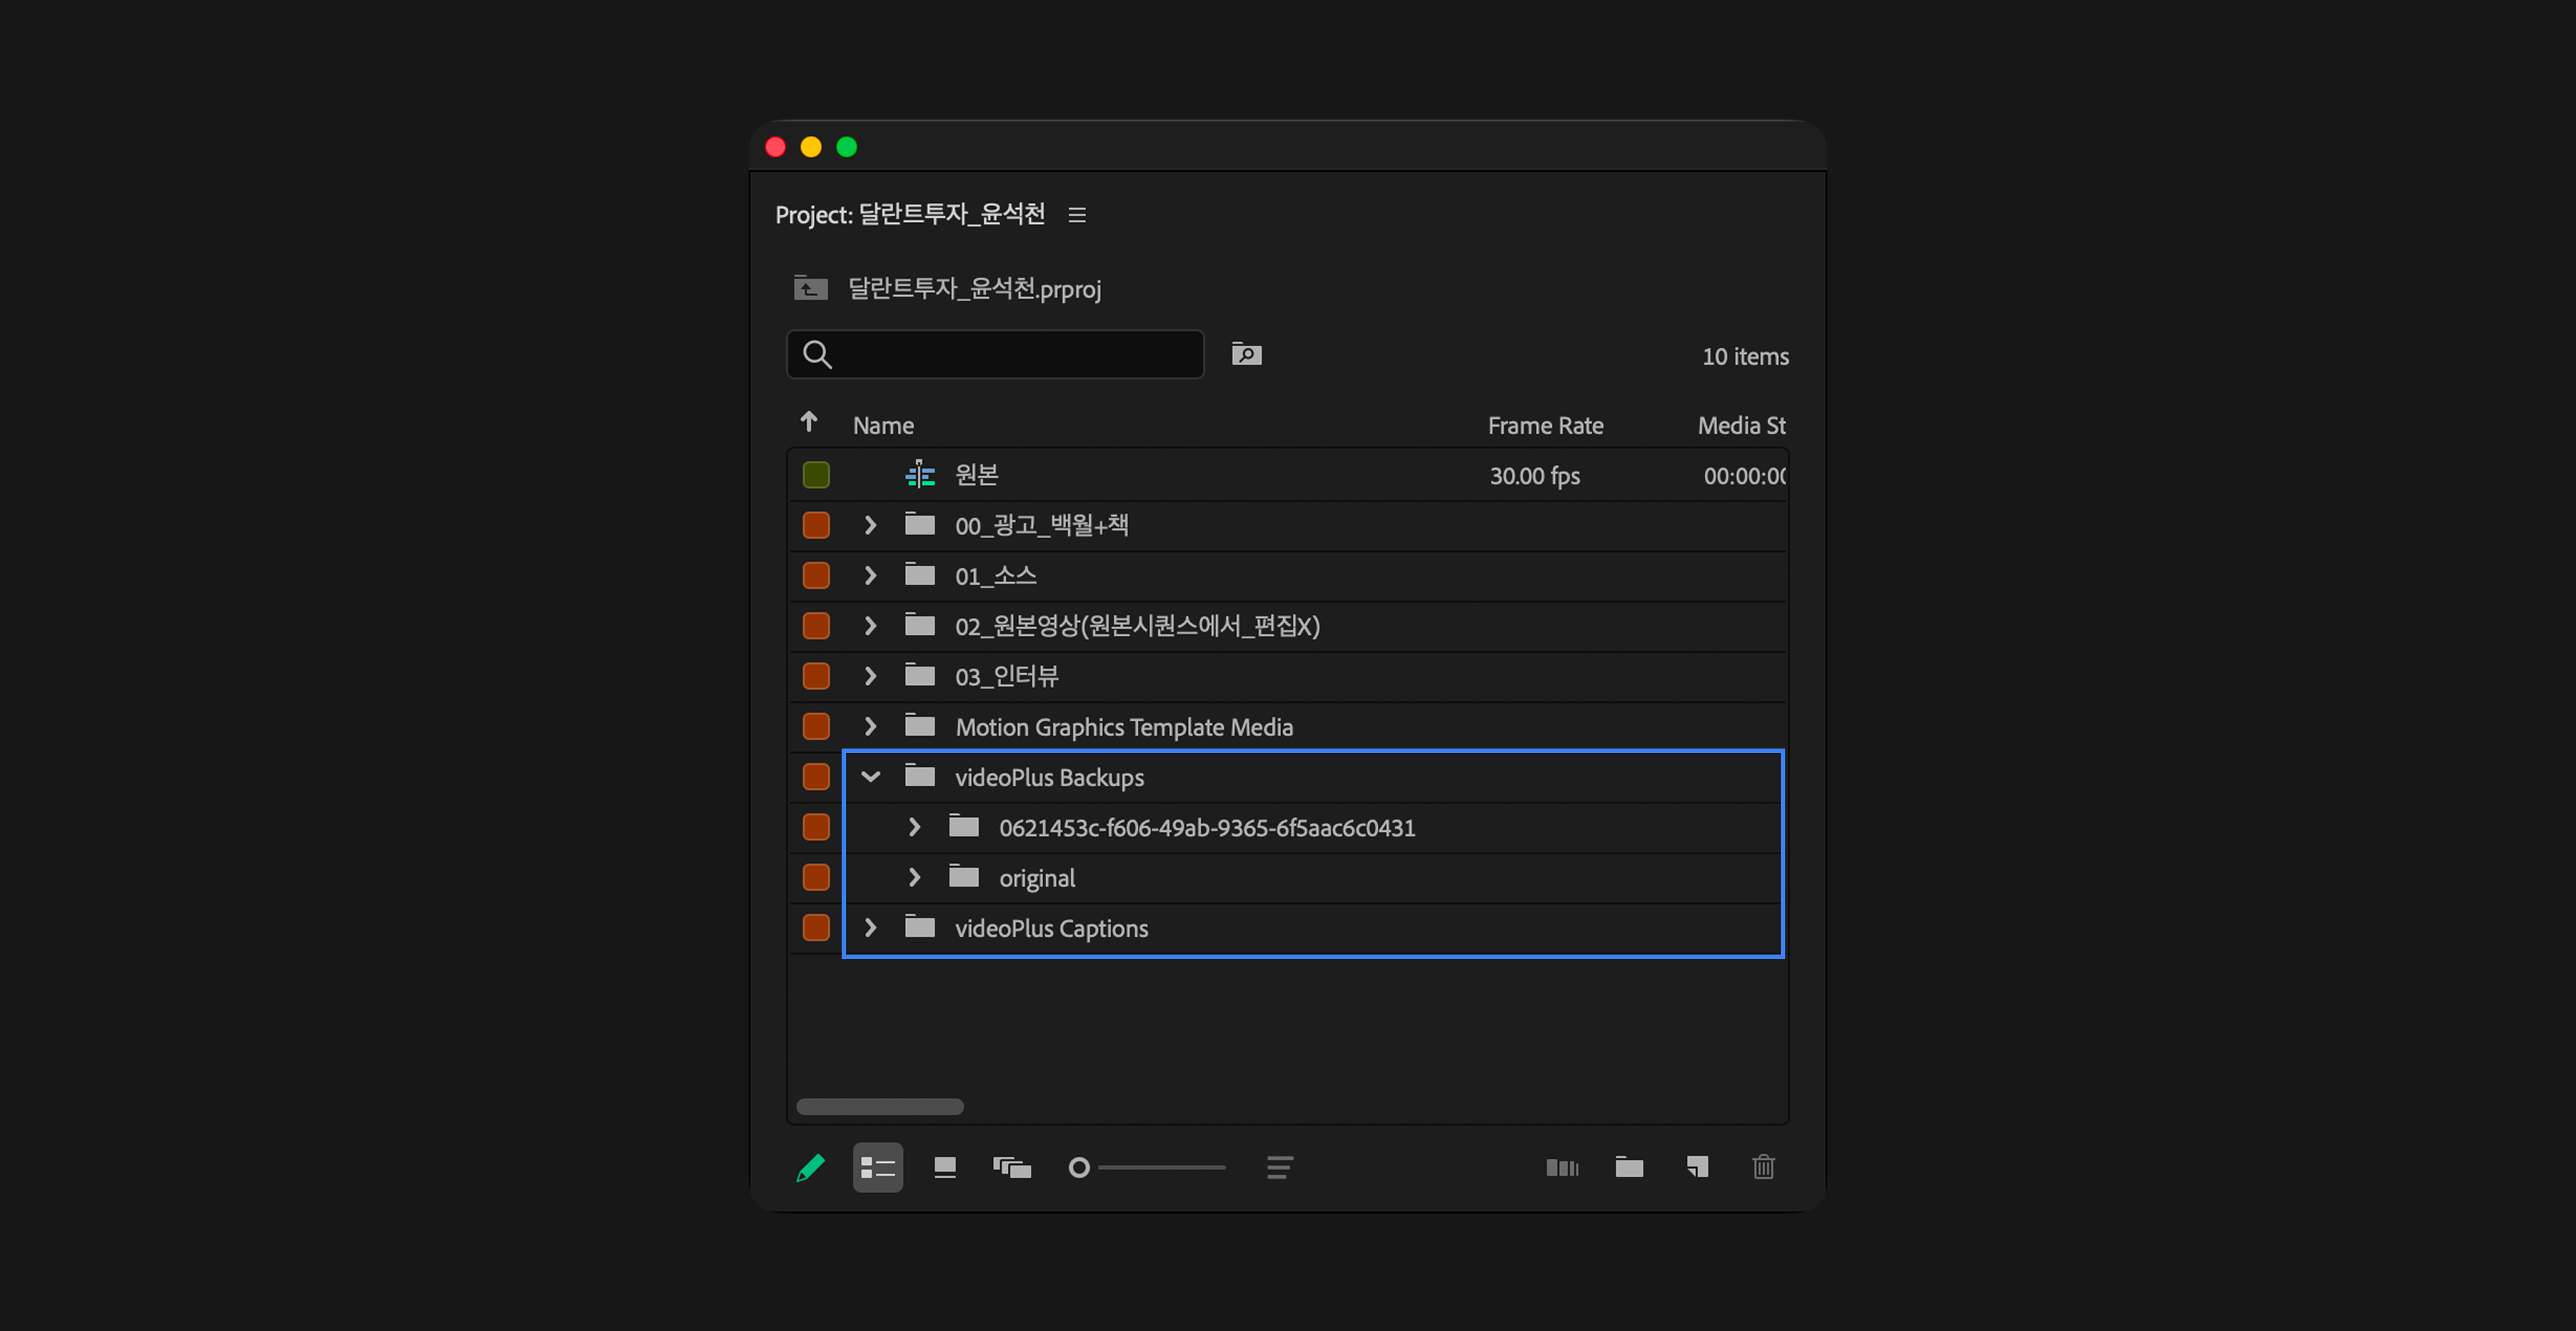Create a New Bin
This screenshot has width=2576, height=1331.
pyautogui.click(x=1629, y=1167)
